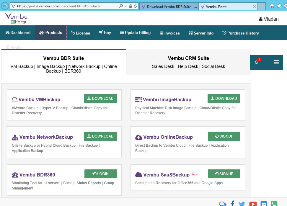The width and height of the screenshot is (287, 206).
Task: Select the Vembu BDR Suite tab
Action: 63,64
